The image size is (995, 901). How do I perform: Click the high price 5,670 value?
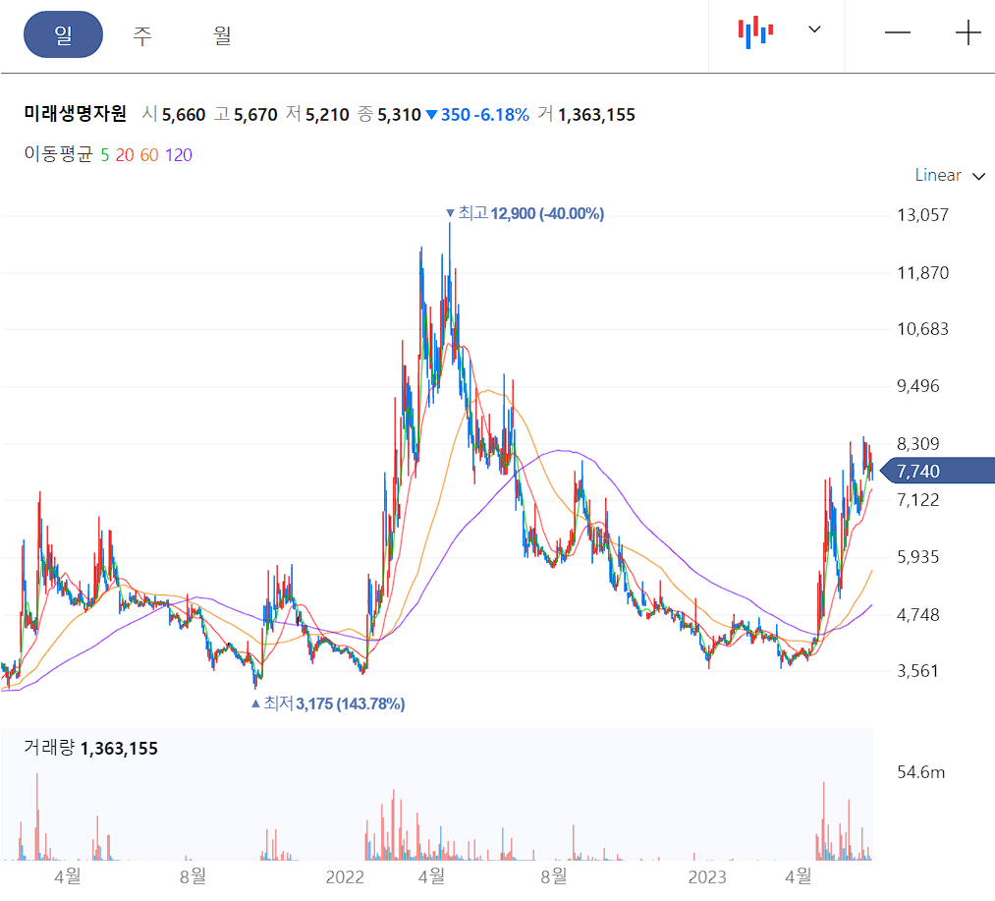255,115
